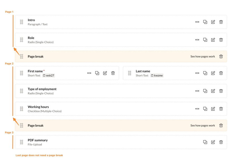Grab the Intro field drag handle

point(22,22)
